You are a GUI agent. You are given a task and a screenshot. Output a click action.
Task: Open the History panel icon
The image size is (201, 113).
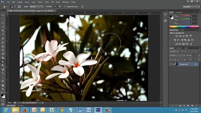pyautogui.click(x=166, y=14)
